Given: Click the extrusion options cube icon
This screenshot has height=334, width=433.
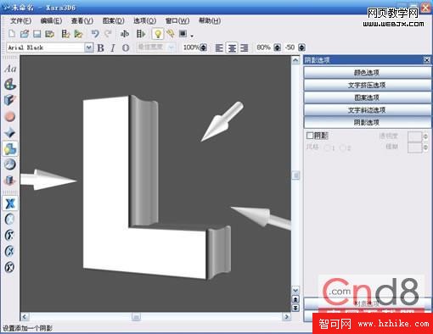Looking at the screenshot, I should 10,100.
